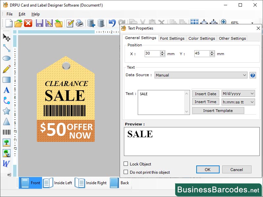The width and height of the screenshot is (263, 197).
Task: Click the Cancel button
Action: (236, 169)
